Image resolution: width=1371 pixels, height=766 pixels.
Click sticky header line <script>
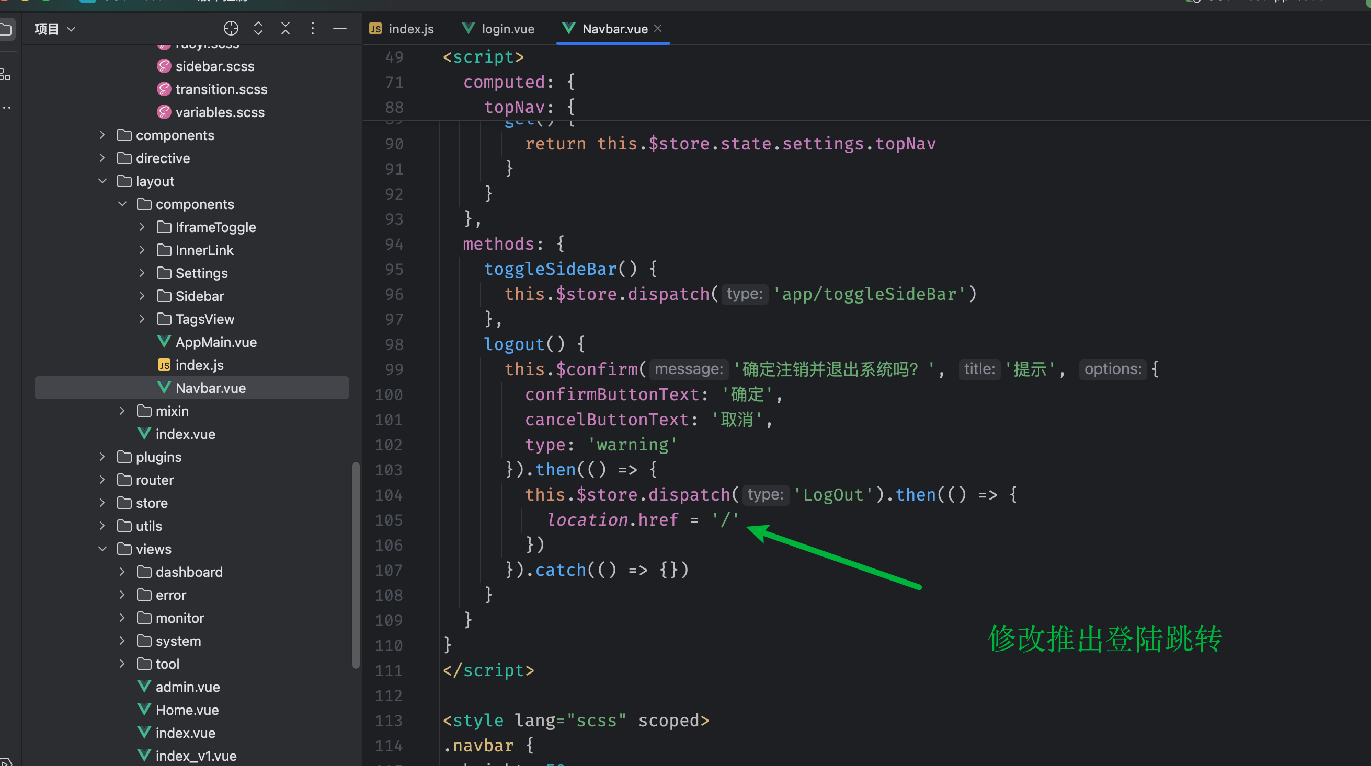pos(483,57)
